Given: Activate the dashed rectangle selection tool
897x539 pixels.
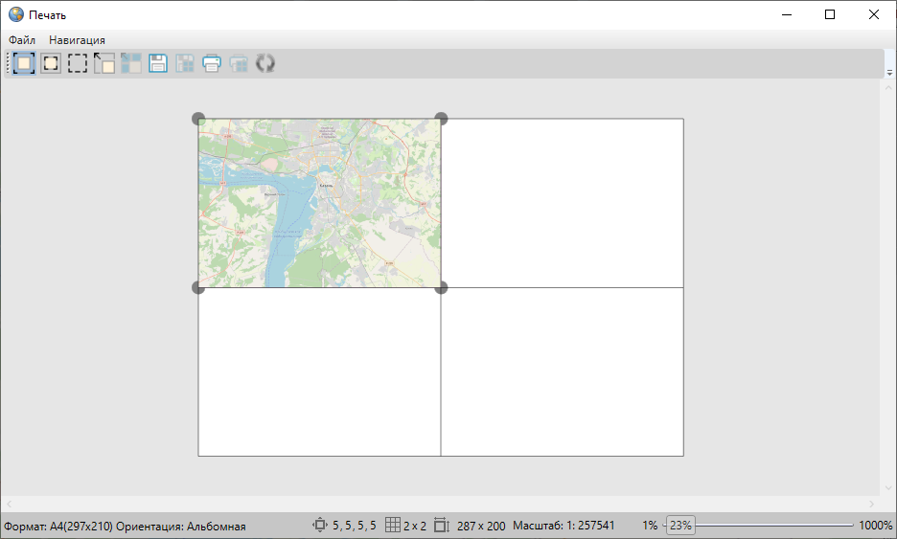Looking at the screenshot, I should [78, 64].
